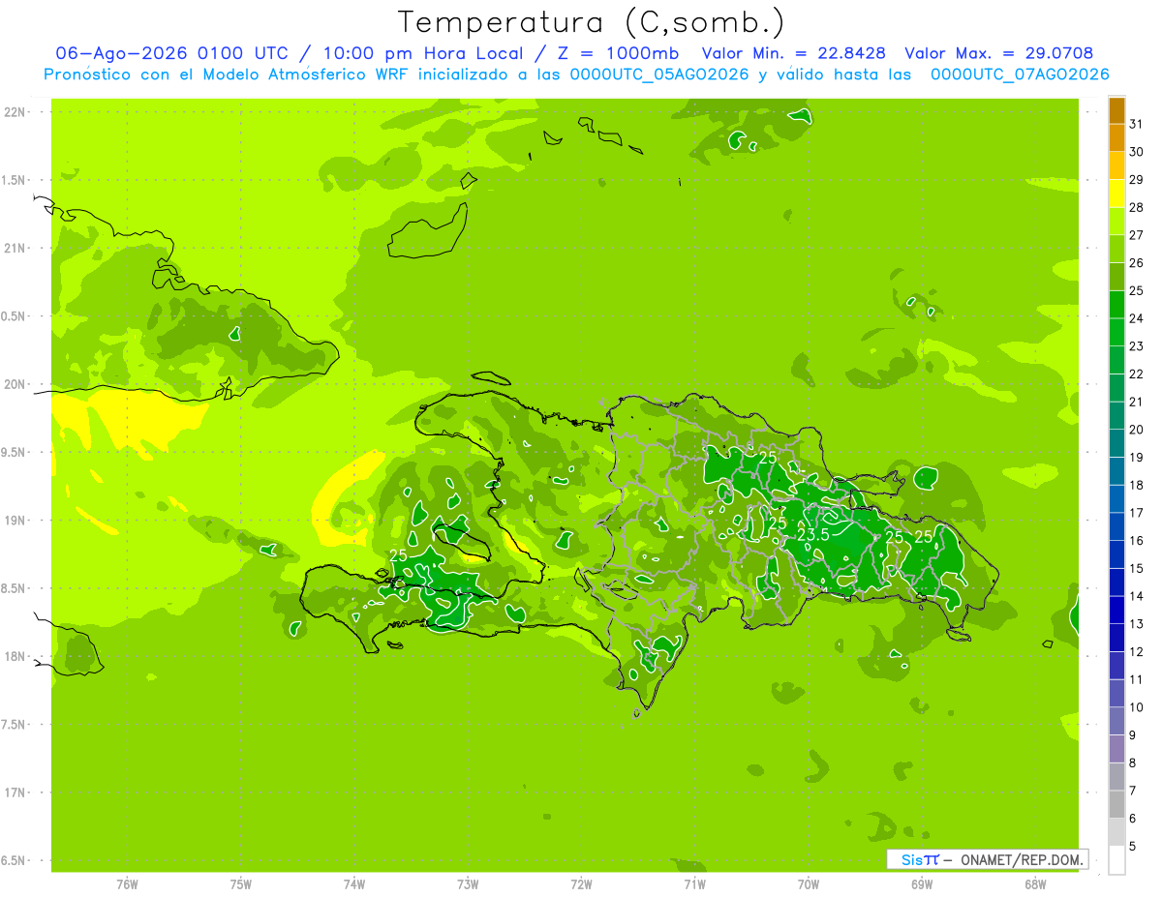The width and height of the screenshot is (1162, 897).
Task: Click the "Z = 1000mb" level text
Action: pyautogui.click(x=618, y=53)
